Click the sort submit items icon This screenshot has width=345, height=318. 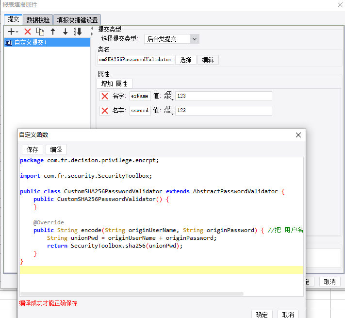click(x=78, y=32)
